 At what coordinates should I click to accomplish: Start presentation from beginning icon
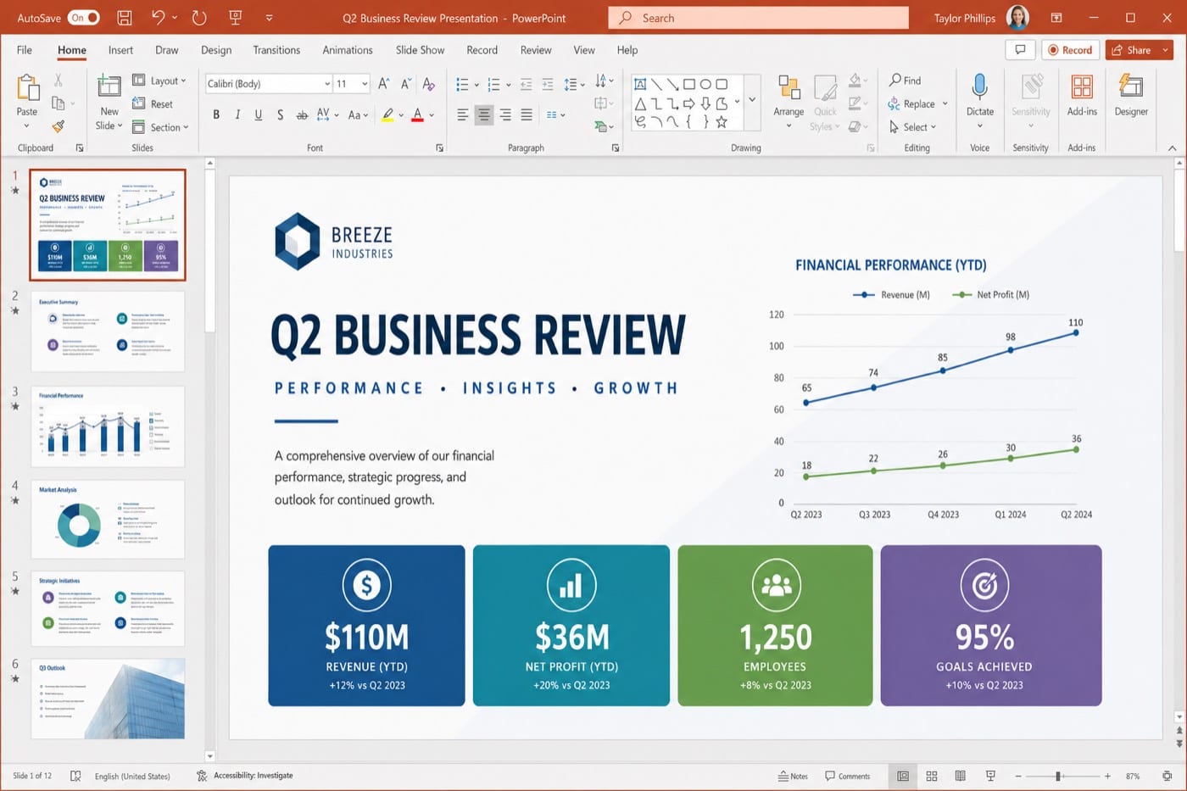(x=236, y=18)
